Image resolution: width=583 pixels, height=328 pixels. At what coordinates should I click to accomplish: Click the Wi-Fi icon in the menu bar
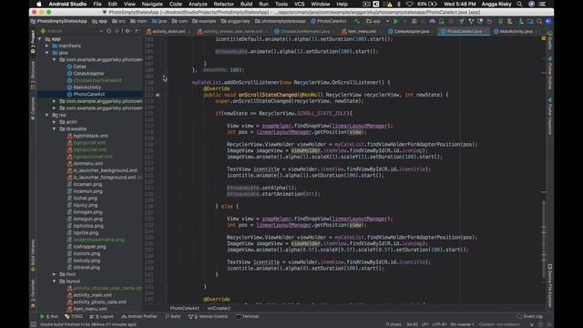click(x=409, y=4)
